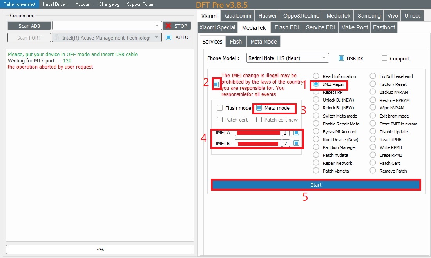Open Install Drivers menu
This screenshot has width=431, height=258.
pyautogui.click(x=55, y=4)
